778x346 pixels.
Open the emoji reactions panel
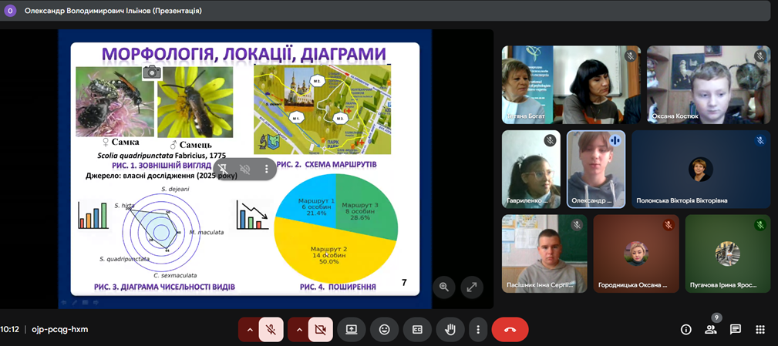click(384, 329)
